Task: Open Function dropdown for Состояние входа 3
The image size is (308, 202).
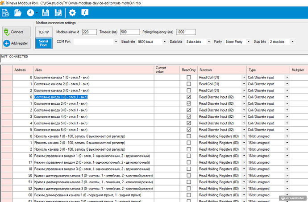Action: pyautogui.click(x=244, y=110)
